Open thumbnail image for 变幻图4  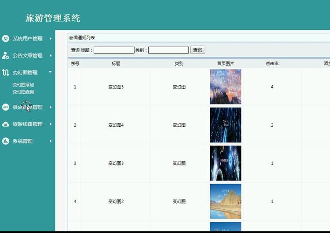point(226,125)
